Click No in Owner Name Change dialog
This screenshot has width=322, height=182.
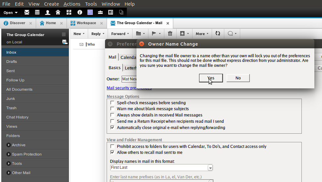click(x=238, y=78)
